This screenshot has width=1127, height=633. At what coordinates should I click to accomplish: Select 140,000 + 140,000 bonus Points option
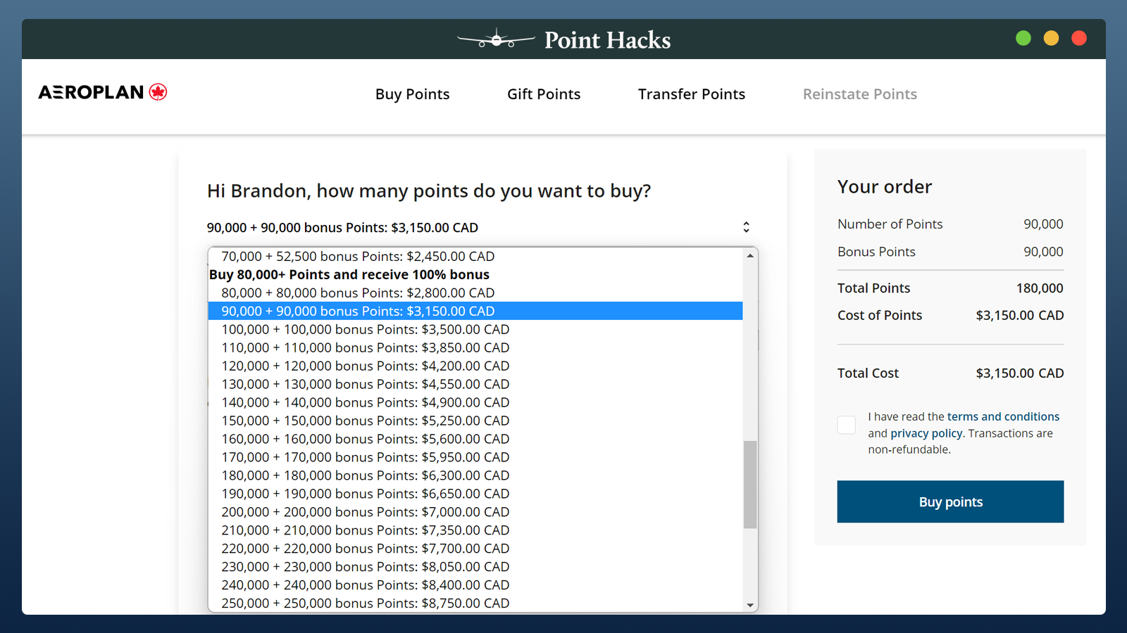click(x=475, y=402)
